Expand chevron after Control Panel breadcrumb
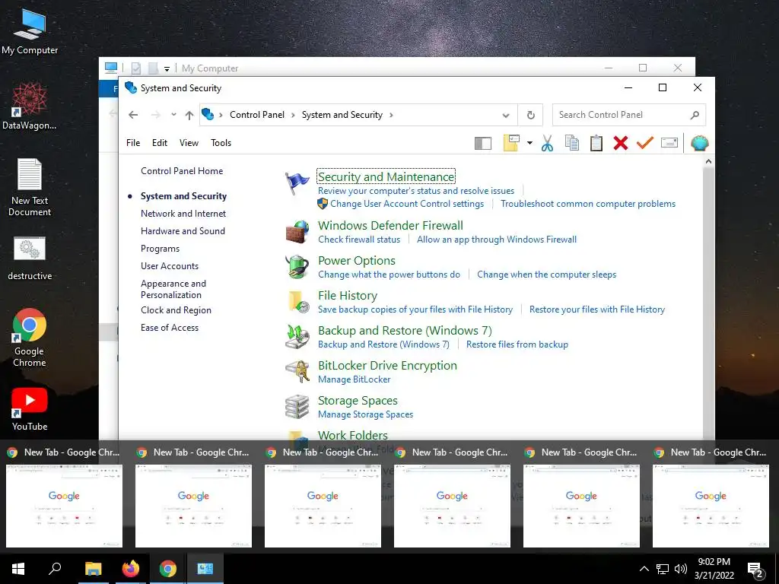 293,116
